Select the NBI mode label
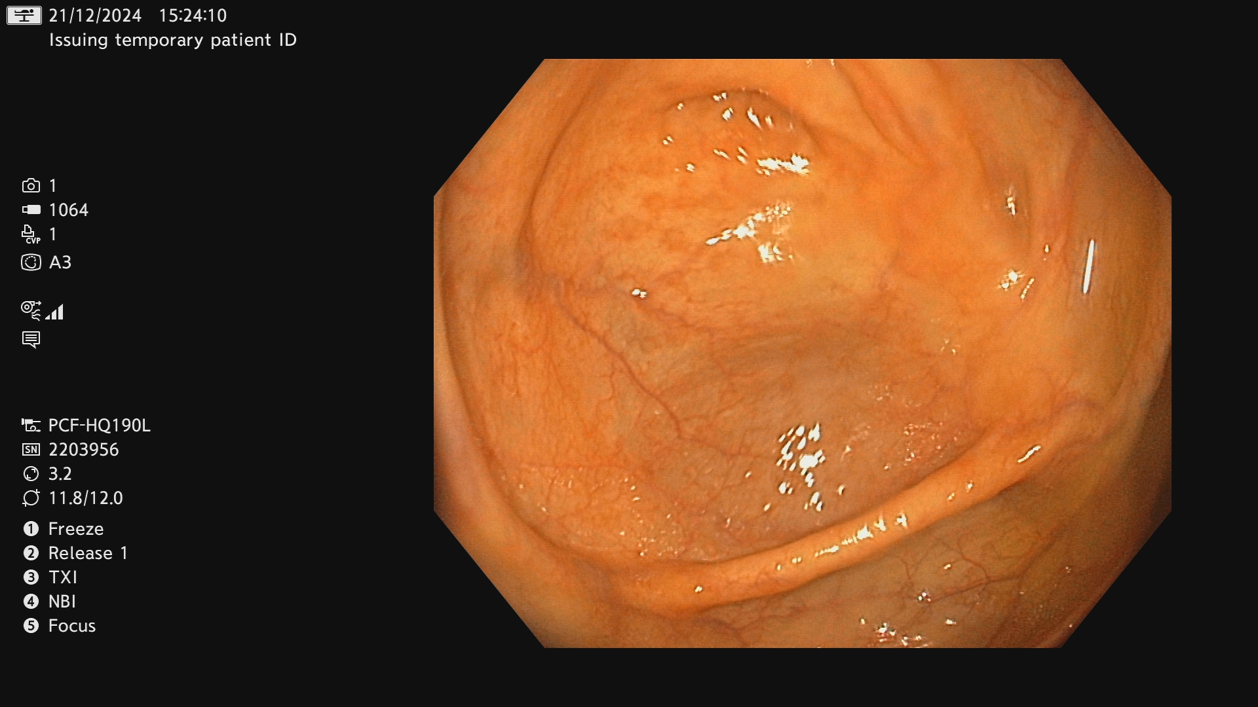Screen dimensions: 1258x707 coord(62,602)
